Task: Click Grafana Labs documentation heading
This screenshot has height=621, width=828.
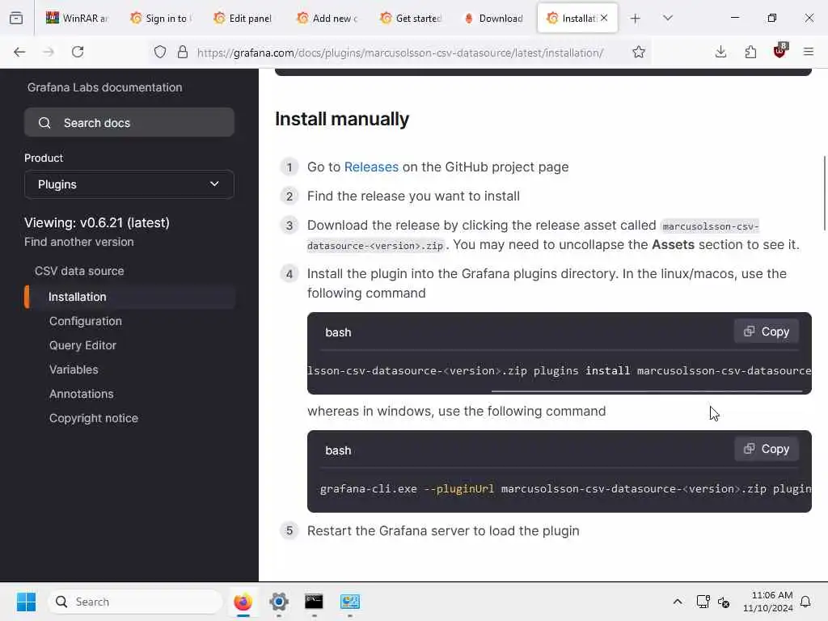Action: click(104, 87)
